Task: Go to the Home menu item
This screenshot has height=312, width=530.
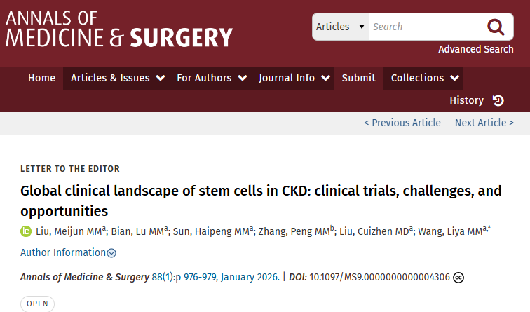Action: pyautogui.click(x=41, y=78)
